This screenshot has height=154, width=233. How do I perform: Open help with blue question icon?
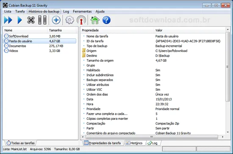tap(106, 20)
